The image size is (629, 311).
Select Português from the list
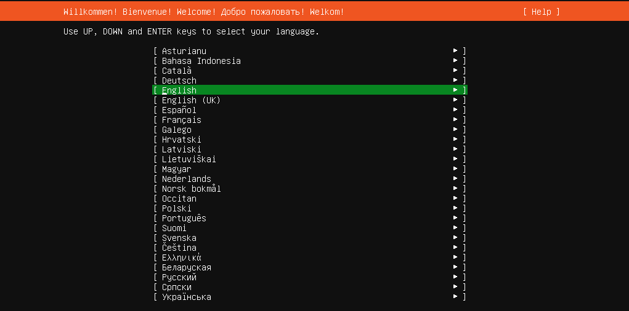184,218
